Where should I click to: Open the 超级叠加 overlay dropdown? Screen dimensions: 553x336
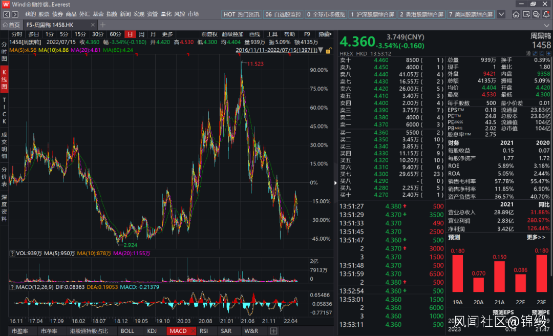tap(233, 34)
